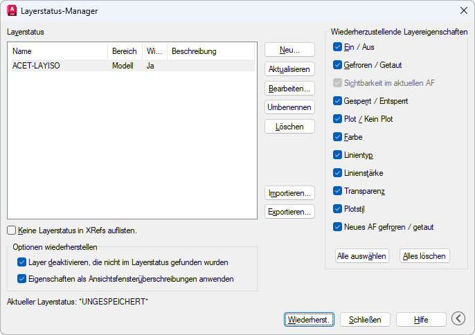Click the AutoCAD app icon in title bar
Viewport: 475px width, 335px height.
(x=12, y=11)
